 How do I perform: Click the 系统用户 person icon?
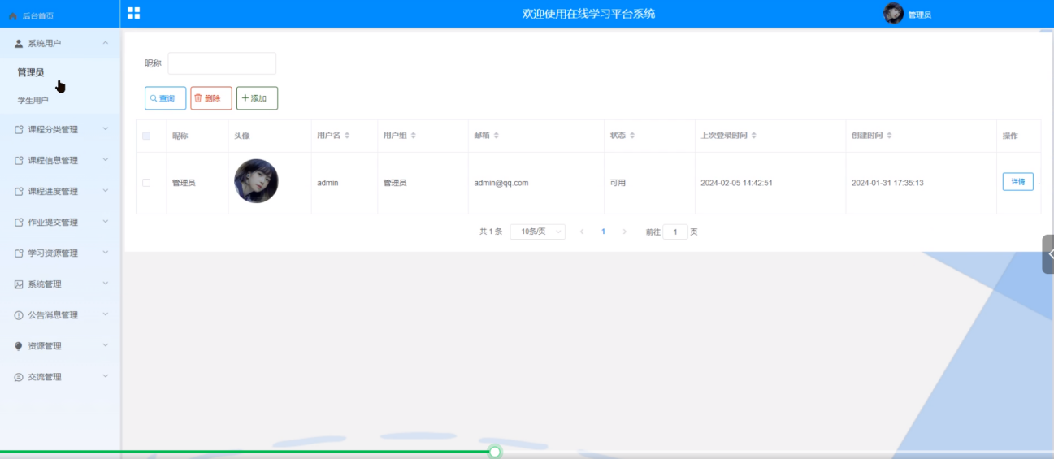click(x=19, y=43)
